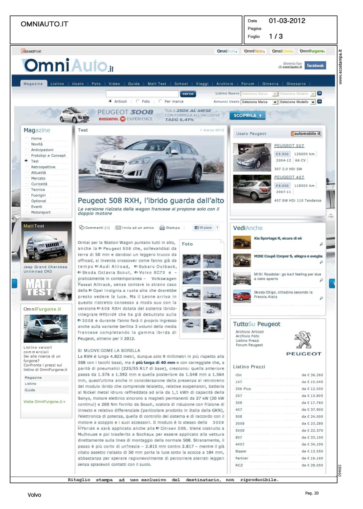Select the Per marca radio button
Screen dimensions: 363x509
pos(160,101)
